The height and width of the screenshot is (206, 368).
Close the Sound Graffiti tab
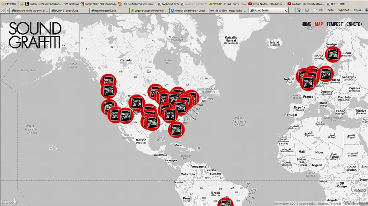(x=285, y=10)
